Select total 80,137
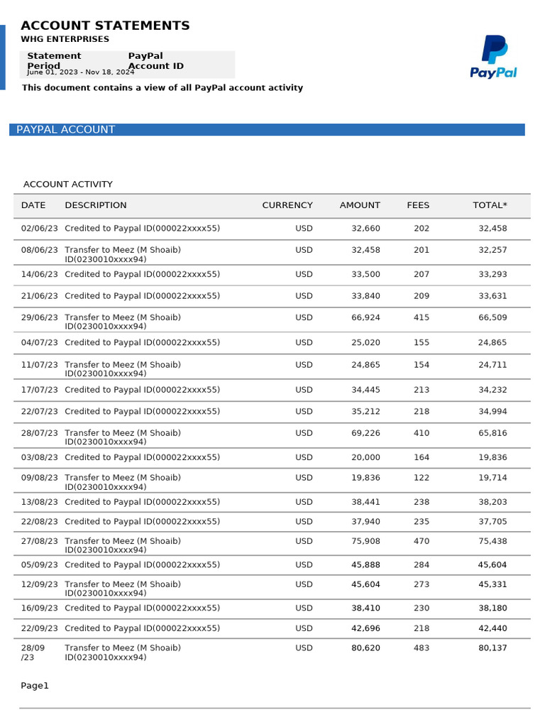 pos(492,647)
